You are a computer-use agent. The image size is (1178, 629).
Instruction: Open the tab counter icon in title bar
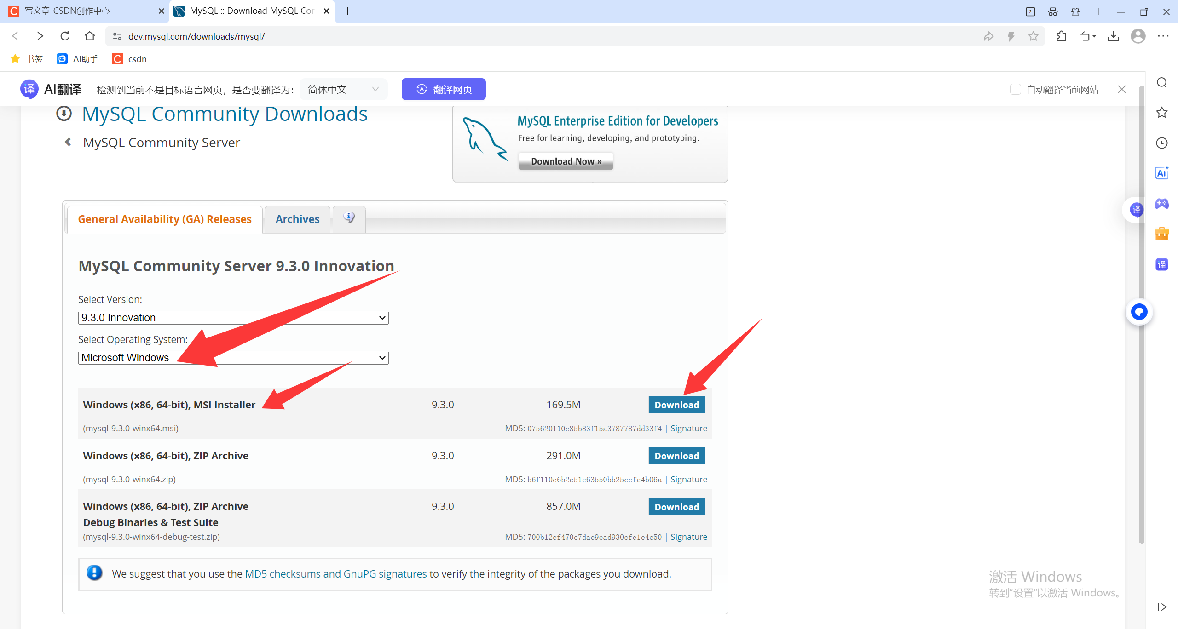pyautogui.click(x=1030, y=11)
